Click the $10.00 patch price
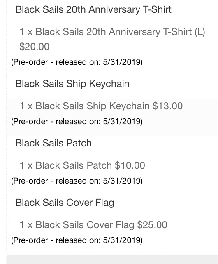Screen dimensions: 218x264 130,165
